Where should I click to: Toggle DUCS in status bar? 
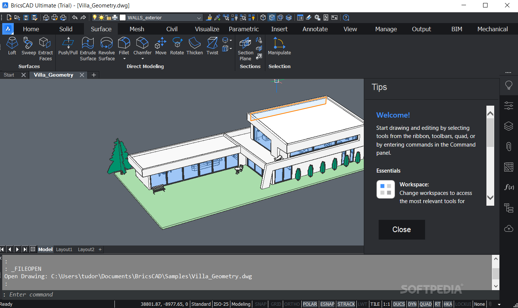[x=399, y=304]
